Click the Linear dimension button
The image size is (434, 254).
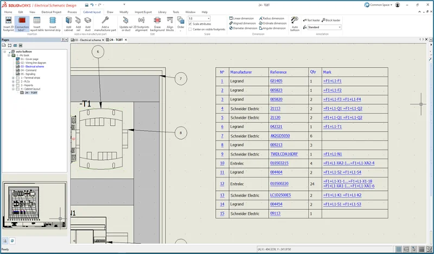coord(242,18)
